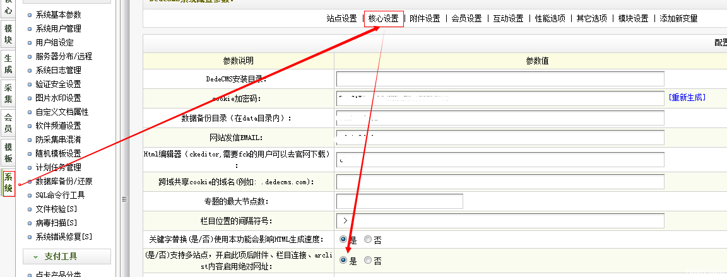Toggle the left panel splitter handle
This screenshot has height=277, width=727.
coord(124,199)
